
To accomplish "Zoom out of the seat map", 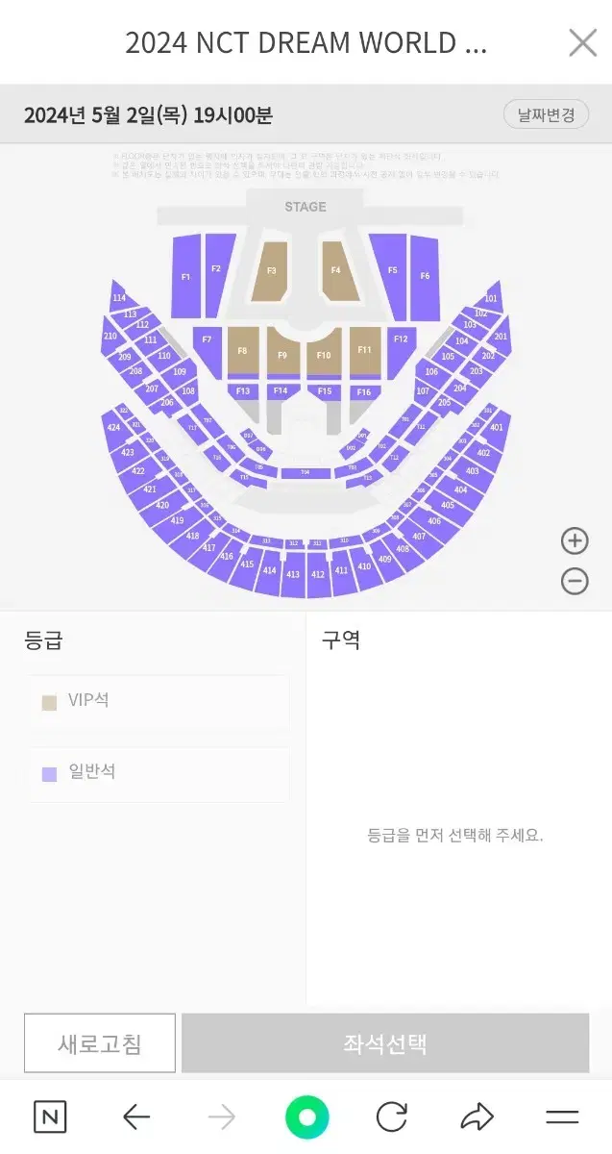I will [575, 581].
